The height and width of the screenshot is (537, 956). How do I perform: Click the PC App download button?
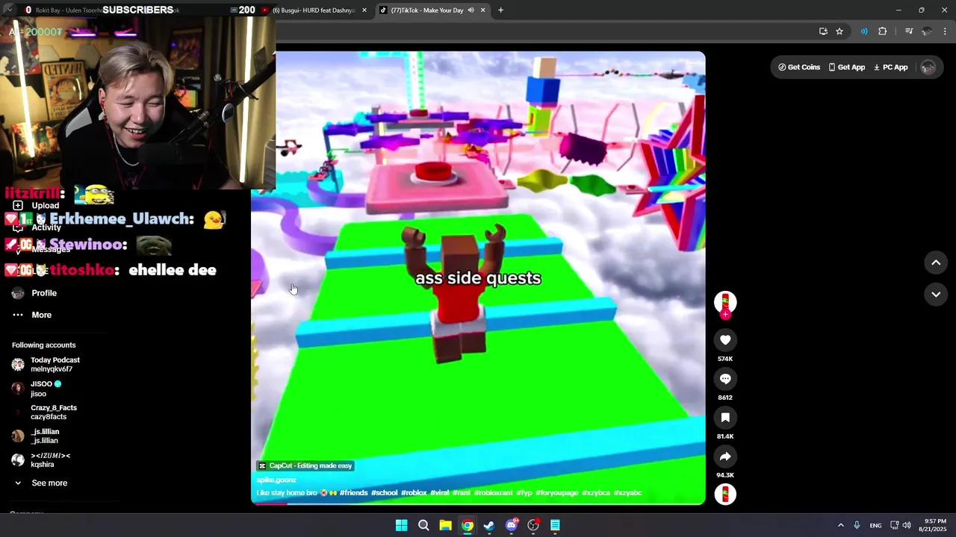[x=890, y=67]
